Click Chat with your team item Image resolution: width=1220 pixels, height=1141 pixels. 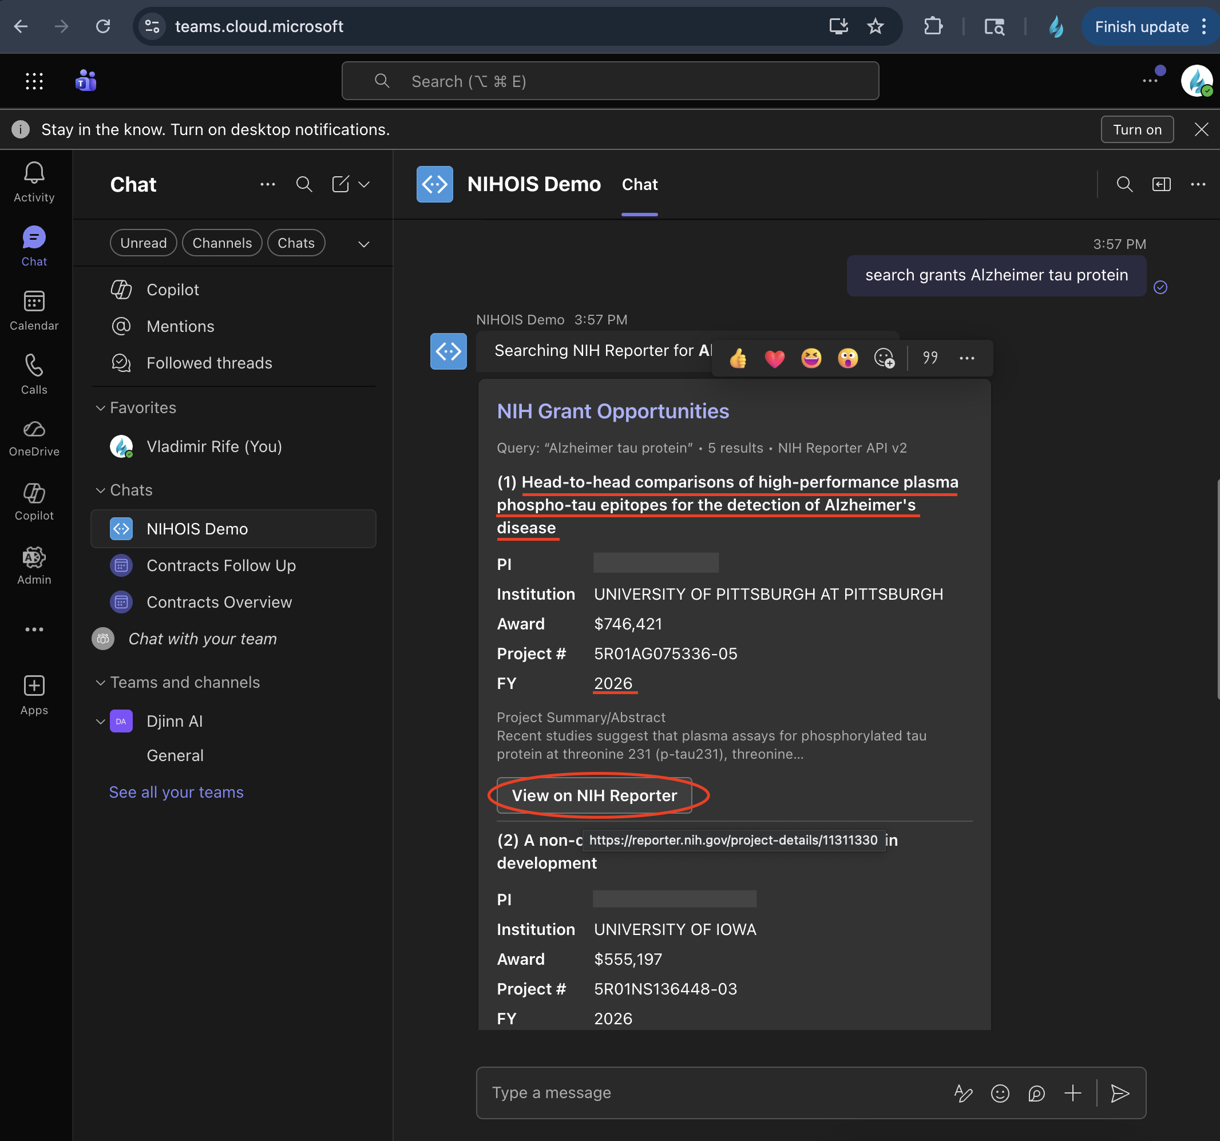(233, 639)
